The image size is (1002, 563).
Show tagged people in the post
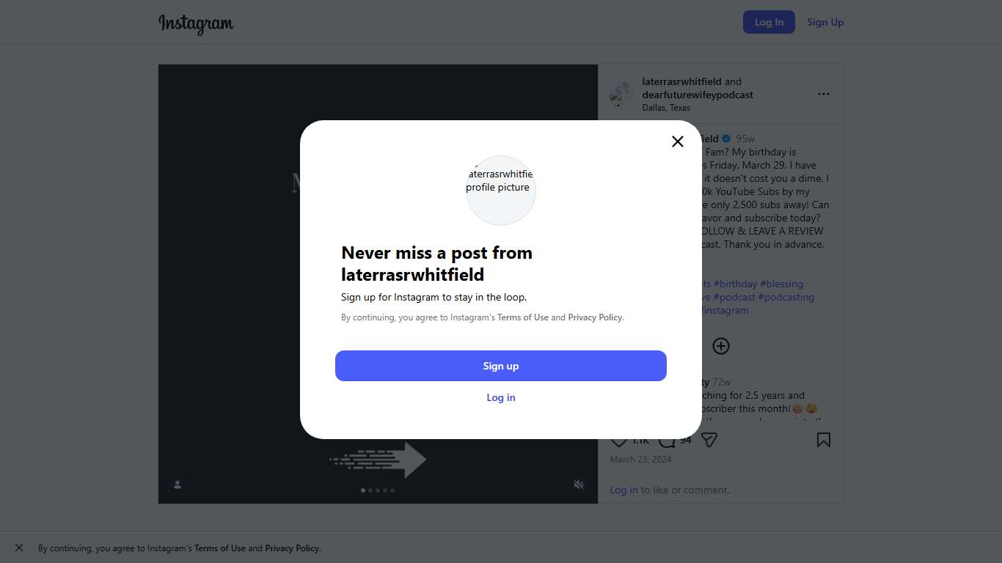[x=178, y=485]
